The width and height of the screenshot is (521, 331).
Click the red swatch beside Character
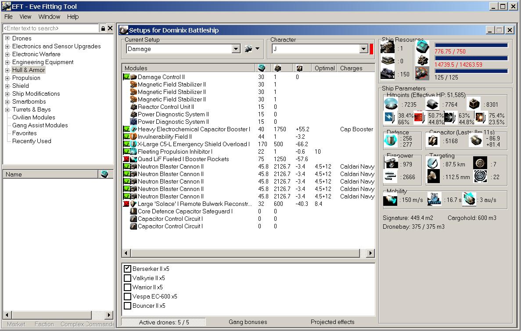(371, 49)
